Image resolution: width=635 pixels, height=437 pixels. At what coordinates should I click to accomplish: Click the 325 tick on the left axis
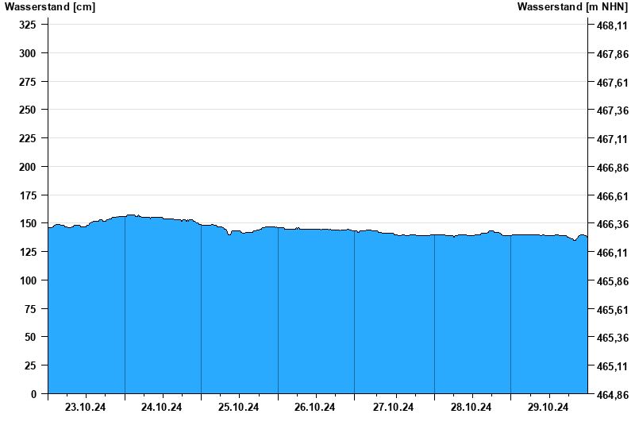pyautogui.click(x=28, y=25)
